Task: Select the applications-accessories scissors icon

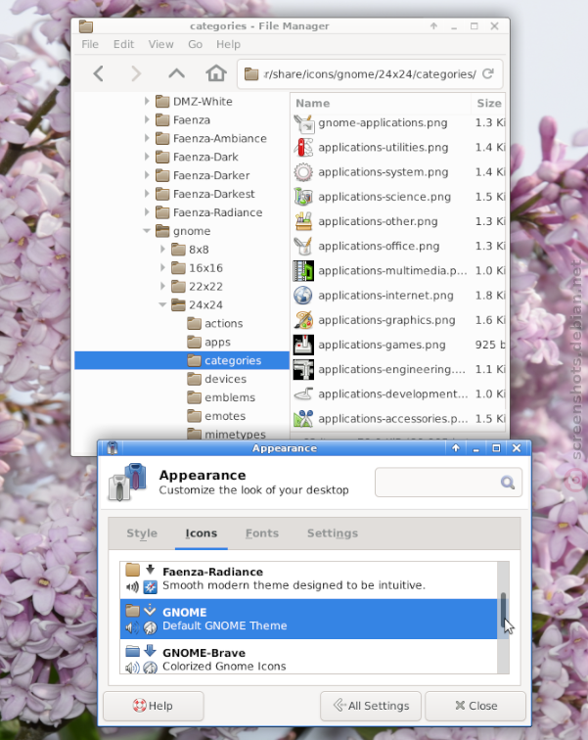Action: click(303, 418)
